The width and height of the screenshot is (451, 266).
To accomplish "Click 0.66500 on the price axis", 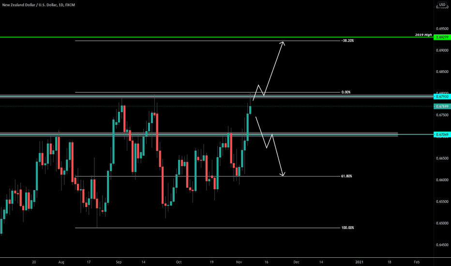I will pos(442,159).
